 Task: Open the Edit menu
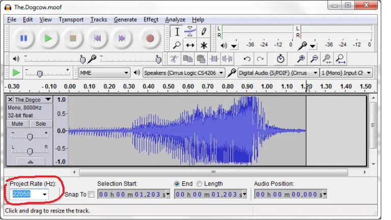[x=27, y=19]
